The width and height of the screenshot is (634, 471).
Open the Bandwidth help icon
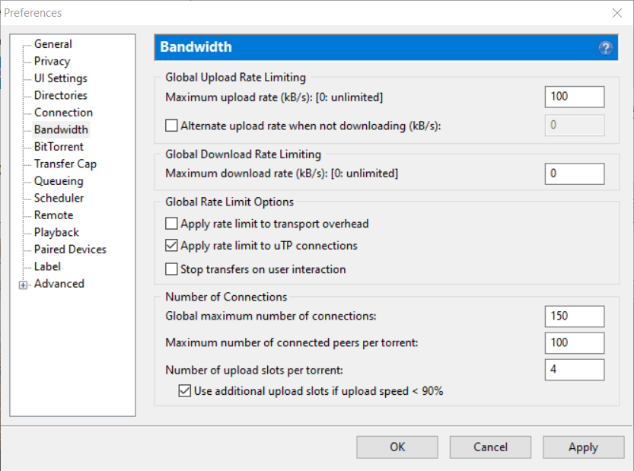(605, 47)
